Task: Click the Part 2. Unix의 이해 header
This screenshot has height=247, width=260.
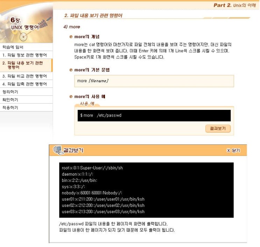Action: click(x=235, y=5)
